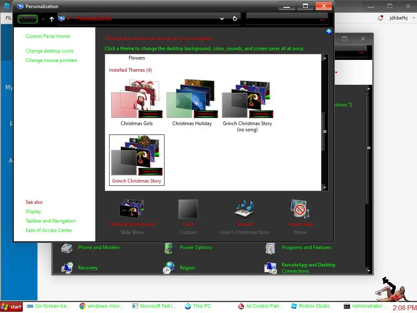Viewport: 417px width, 313px height.
Task: Open dropdown arrow next to jdhbefhj username
Action: tap(414, 18)
